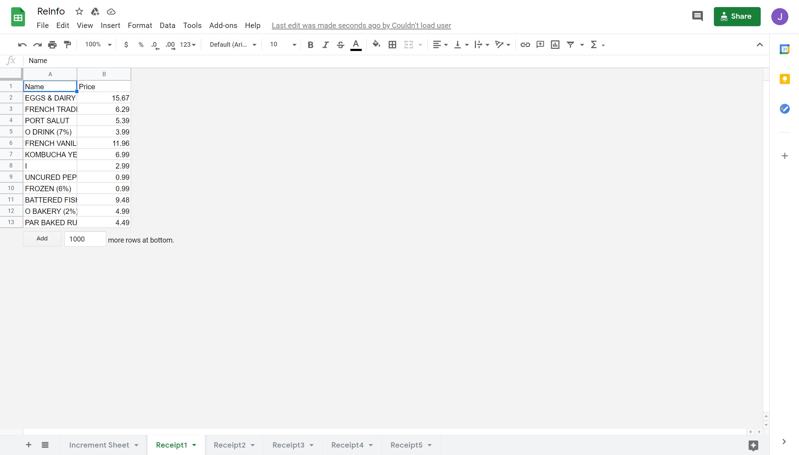Click the print icon
The width and height of the screenshot is (799, 455).
point(52,45)
